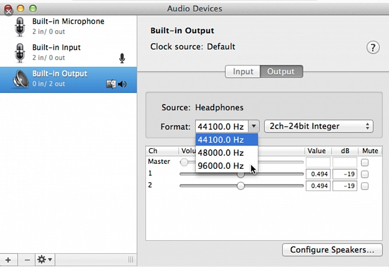Click the channel 2 volume slider knob
389x271 pixels.
[x=240, y=186]
